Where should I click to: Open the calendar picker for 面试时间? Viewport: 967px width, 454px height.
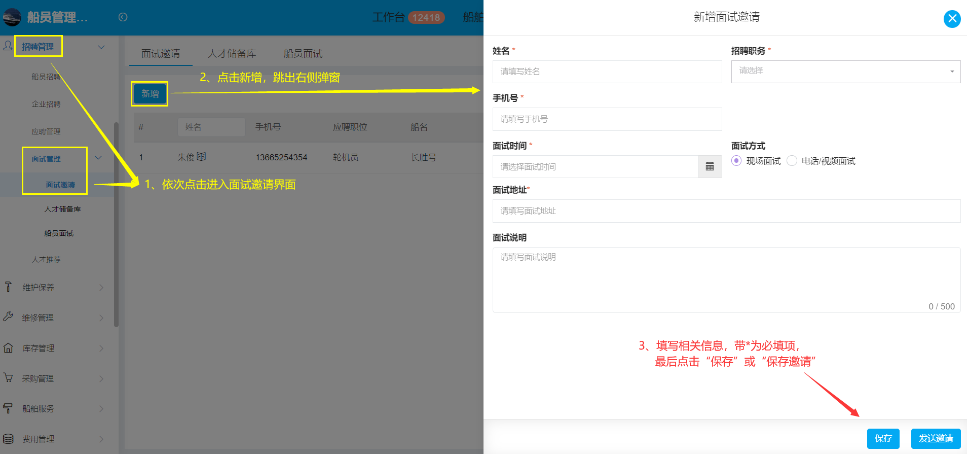click(x=710, y=166)
